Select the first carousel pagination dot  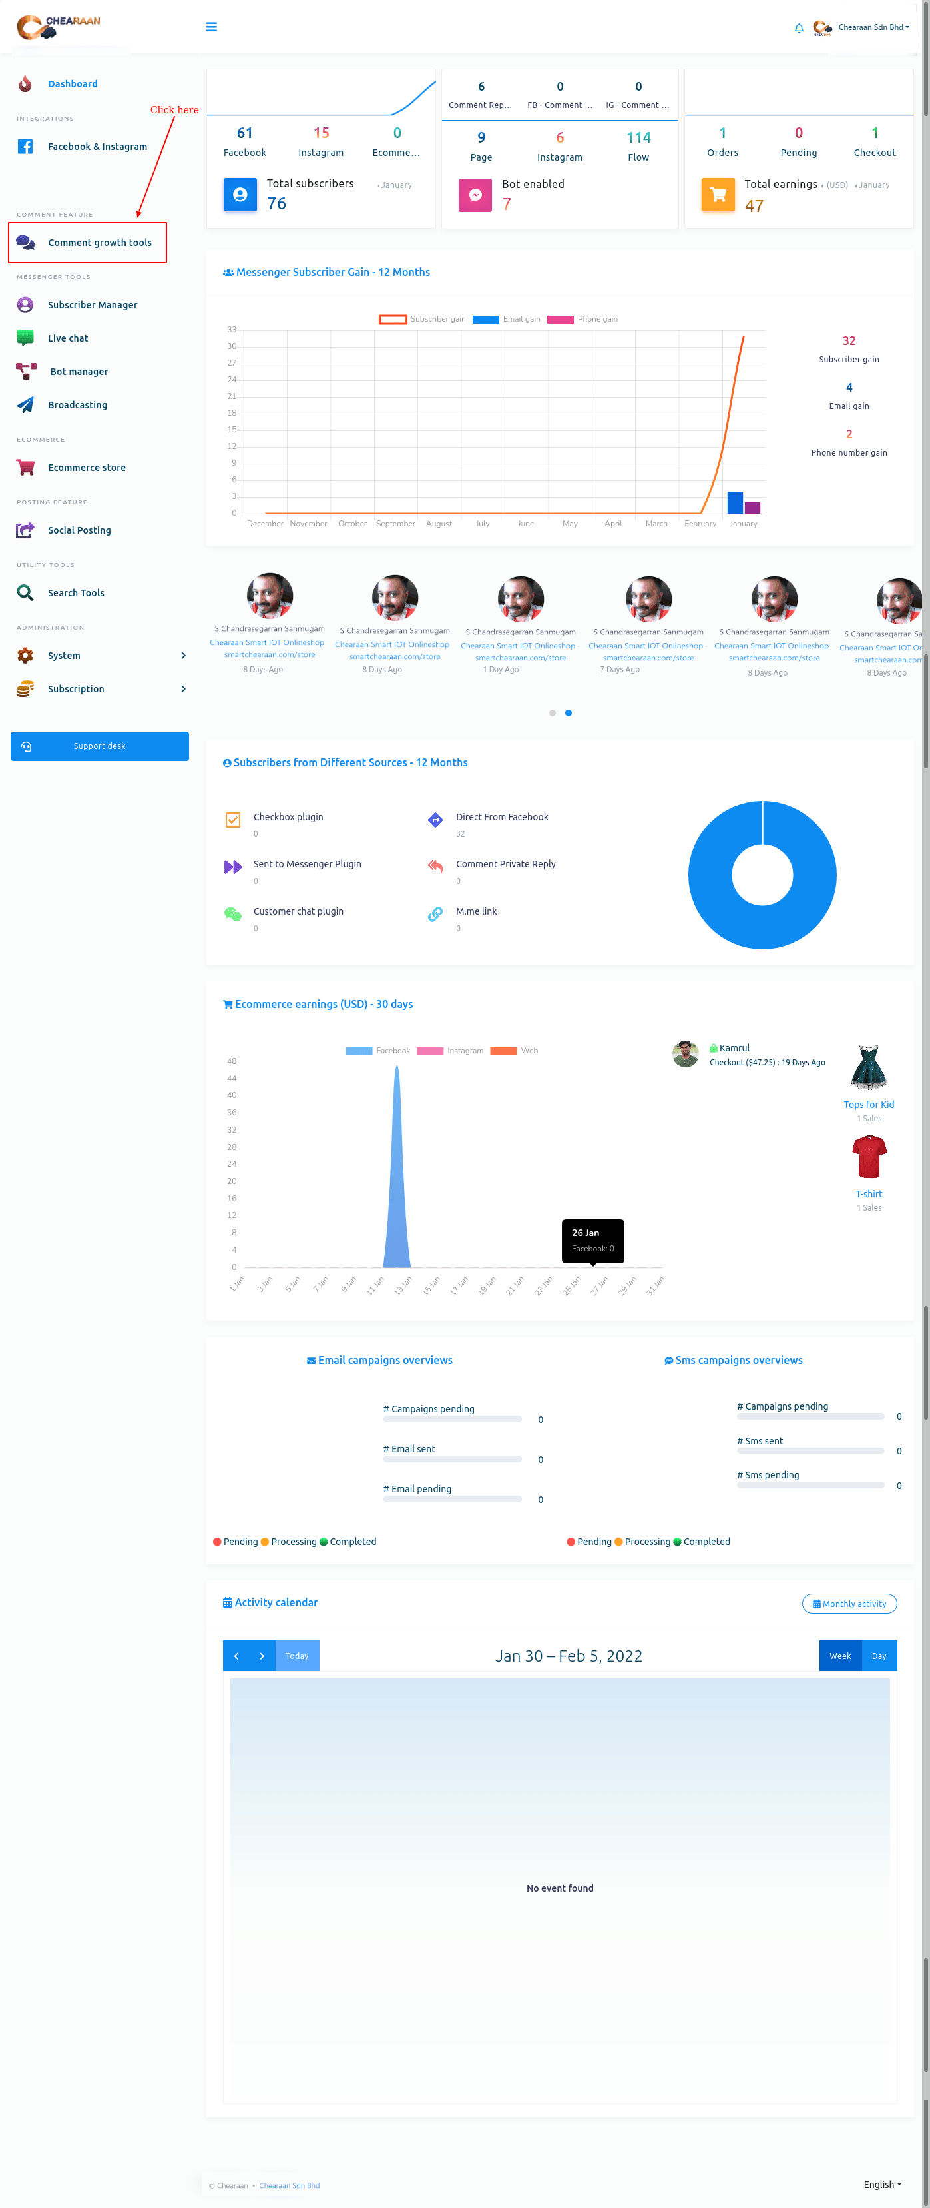(x=553, y=713)
